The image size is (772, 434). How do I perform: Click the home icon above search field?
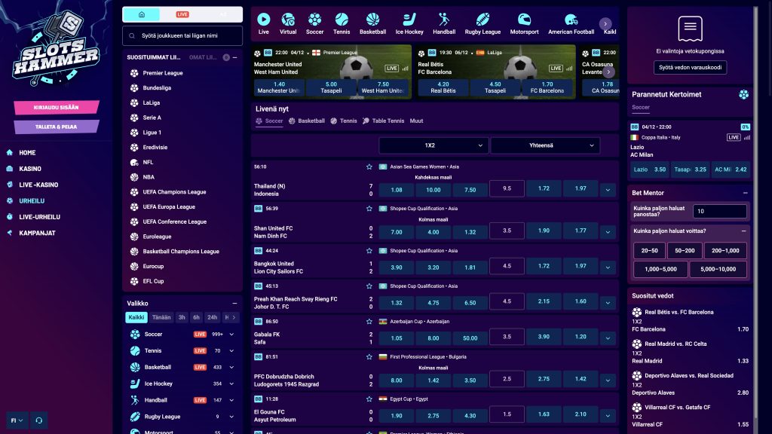click(141, 14)
